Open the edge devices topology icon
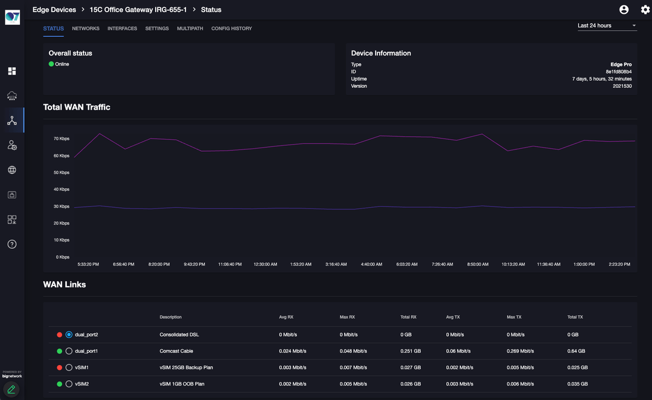652x400 pixels. click(12, 120)
